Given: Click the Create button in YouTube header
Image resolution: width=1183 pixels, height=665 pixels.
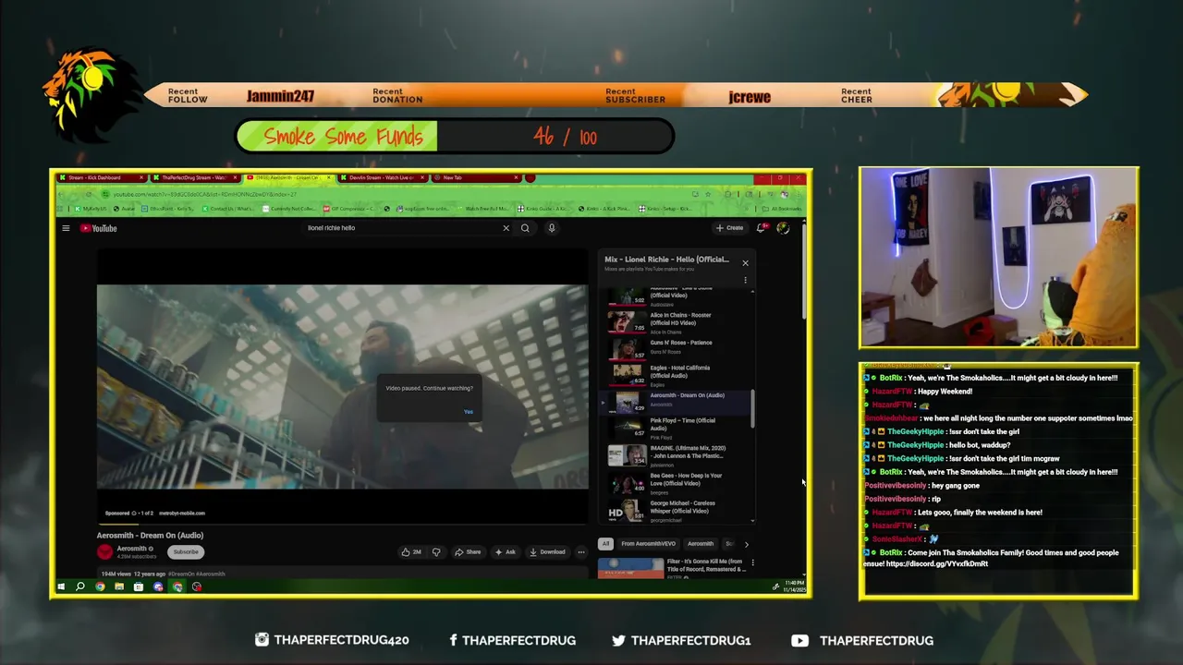Looking at the screenshot, I should point(729,228).
